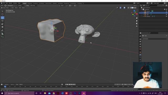Play the animation in timeline
The width and height of the screenshot is (168, 95).
click(x=71, y=84)
